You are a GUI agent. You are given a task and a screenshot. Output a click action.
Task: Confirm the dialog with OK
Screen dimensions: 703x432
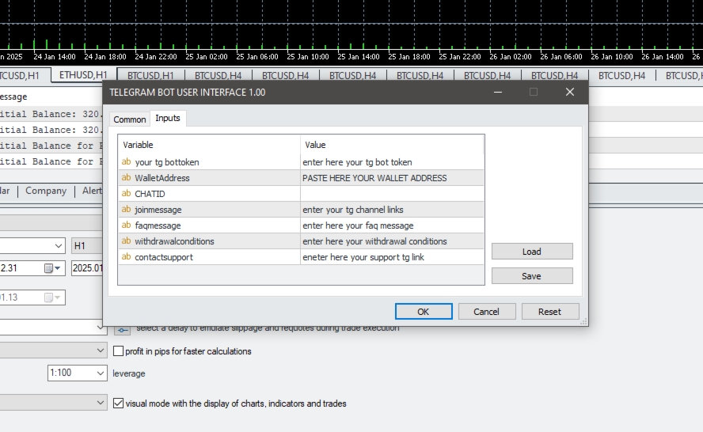424,312
